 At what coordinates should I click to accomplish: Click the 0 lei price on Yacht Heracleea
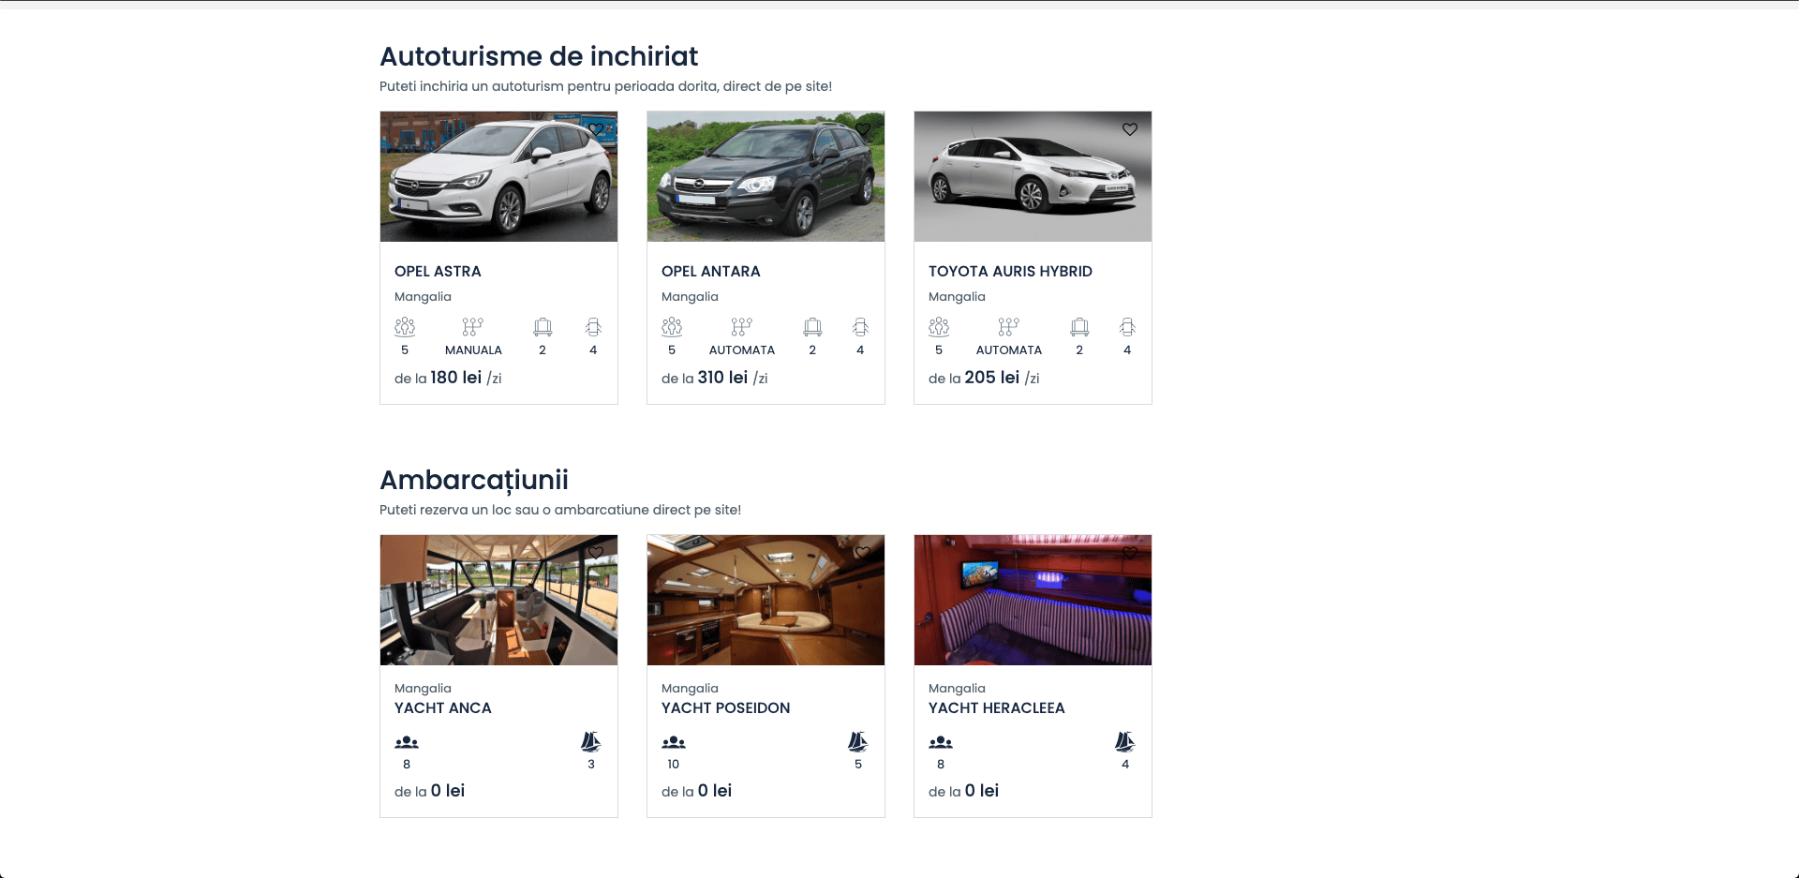(982, 791)
